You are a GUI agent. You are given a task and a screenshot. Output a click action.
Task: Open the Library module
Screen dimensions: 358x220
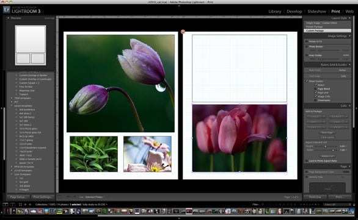point(275,12)
